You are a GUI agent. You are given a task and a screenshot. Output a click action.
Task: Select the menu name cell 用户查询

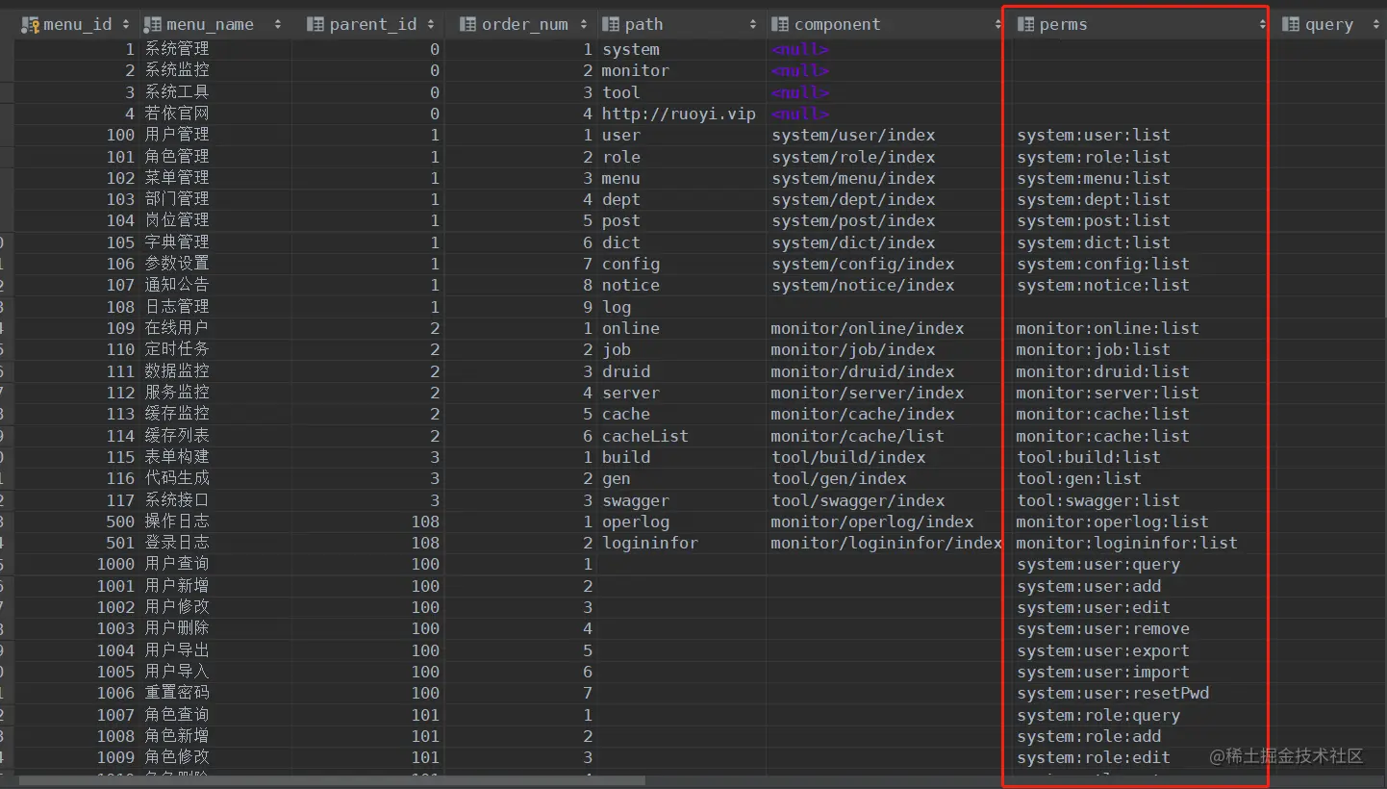177,564
